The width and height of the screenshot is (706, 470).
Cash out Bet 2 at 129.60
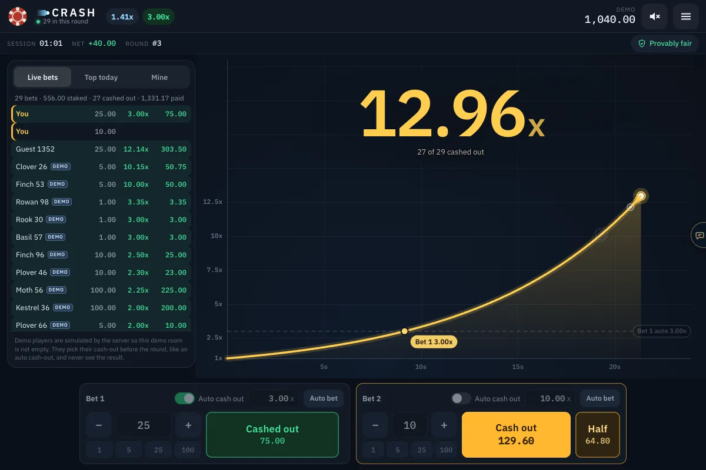[516, 435]
